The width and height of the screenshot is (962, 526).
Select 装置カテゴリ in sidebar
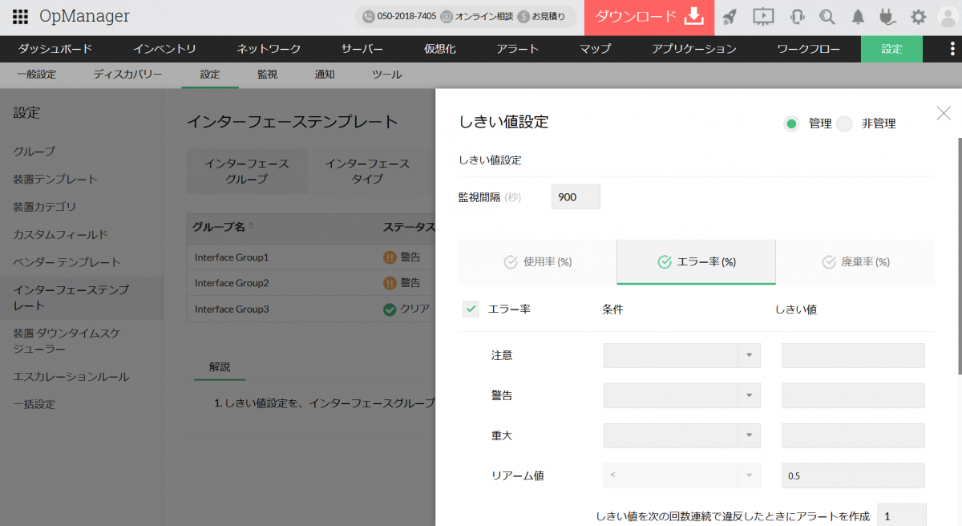(45, 206)
